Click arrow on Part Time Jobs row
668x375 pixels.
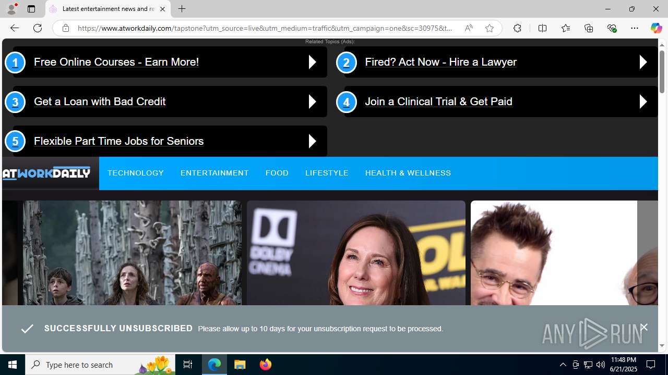click(312, 141)
